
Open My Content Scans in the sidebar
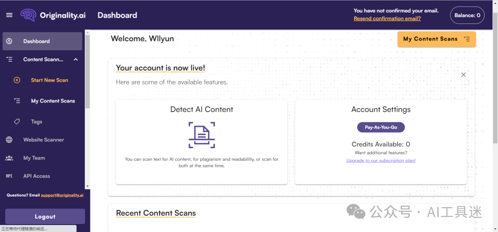[x=53, y=101]
